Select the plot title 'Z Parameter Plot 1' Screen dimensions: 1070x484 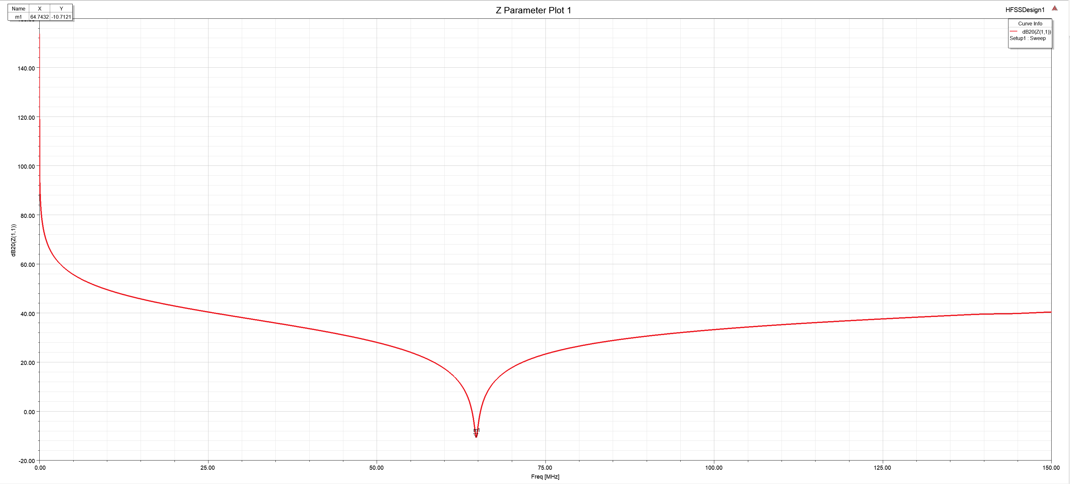(x=533, y=10)
